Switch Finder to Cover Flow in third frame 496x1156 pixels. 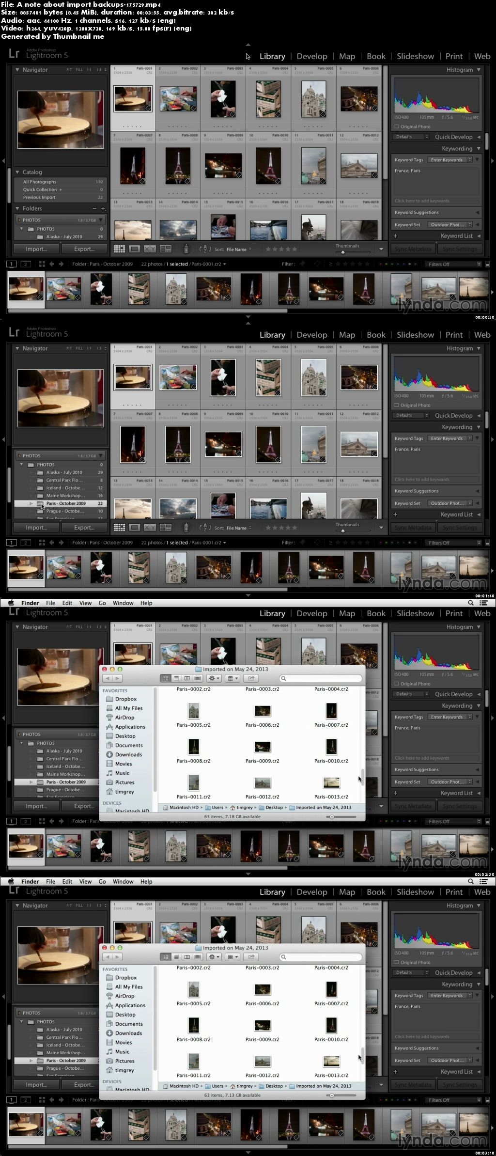pos(198,678)
